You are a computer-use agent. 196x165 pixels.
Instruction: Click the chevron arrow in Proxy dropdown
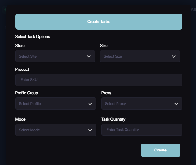(176, 104)
